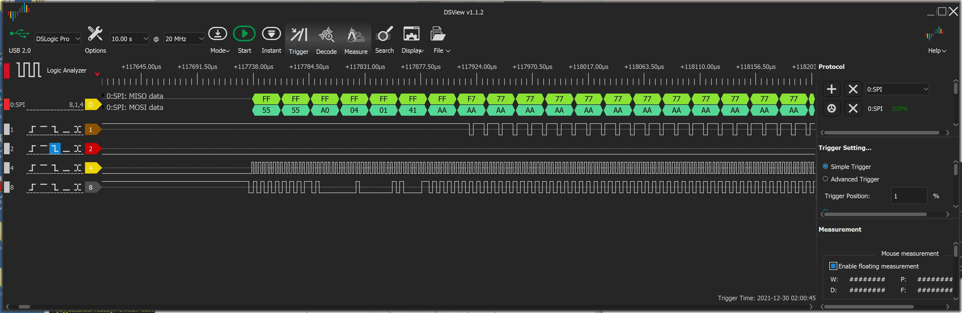Remove the 0:SPI decoder row

tap(853, 109)
